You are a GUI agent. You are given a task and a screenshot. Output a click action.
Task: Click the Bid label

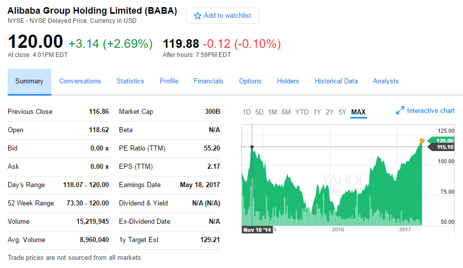click(x=12, y=148)
